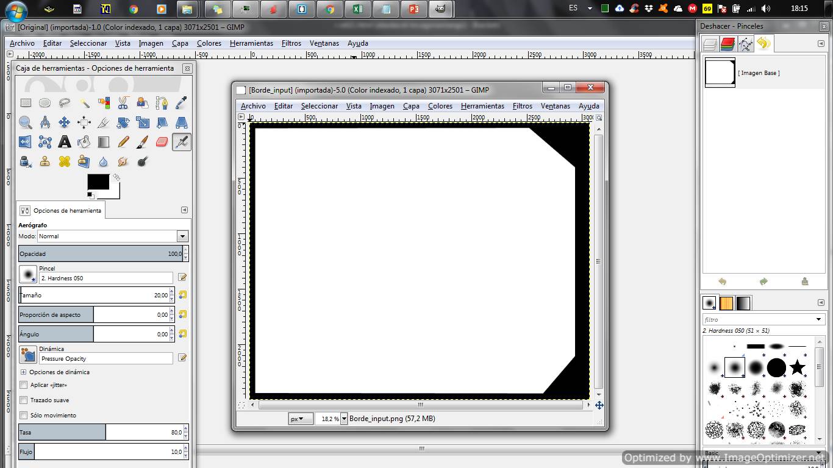Select the Alignment tool
Image resolution: width=833 pixels, height=468 pixels.
pos(84,122)
